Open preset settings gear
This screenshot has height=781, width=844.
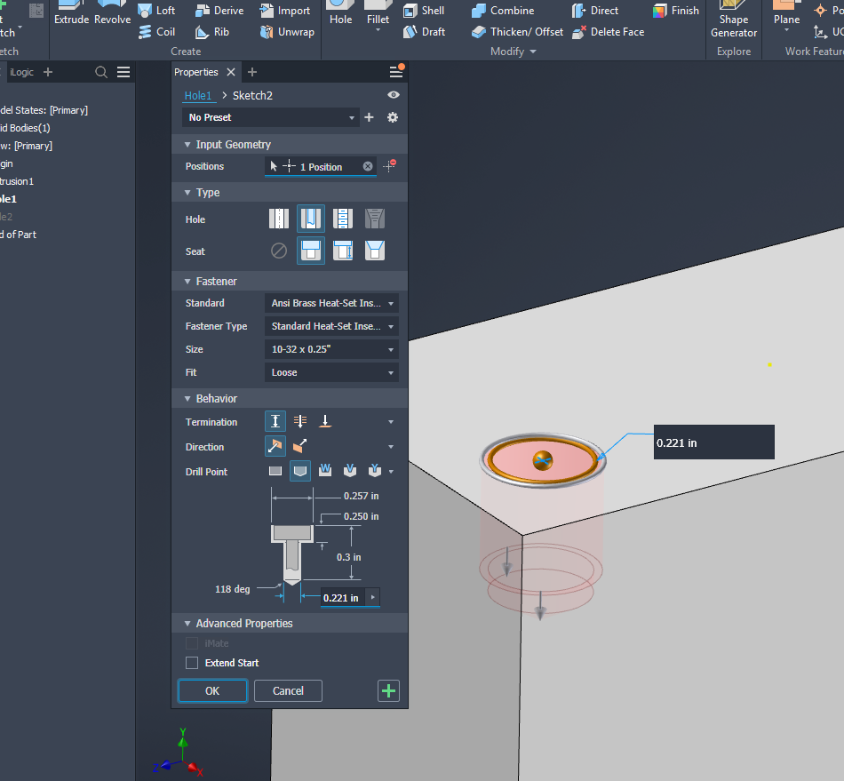(393, 117)
